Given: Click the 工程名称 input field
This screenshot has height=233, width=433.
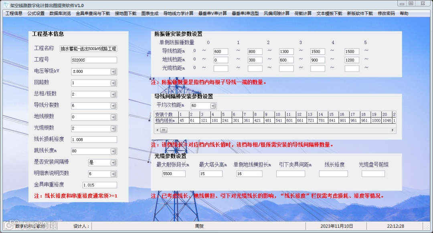Looking at the screenshot, I should (x=88, y=49).
